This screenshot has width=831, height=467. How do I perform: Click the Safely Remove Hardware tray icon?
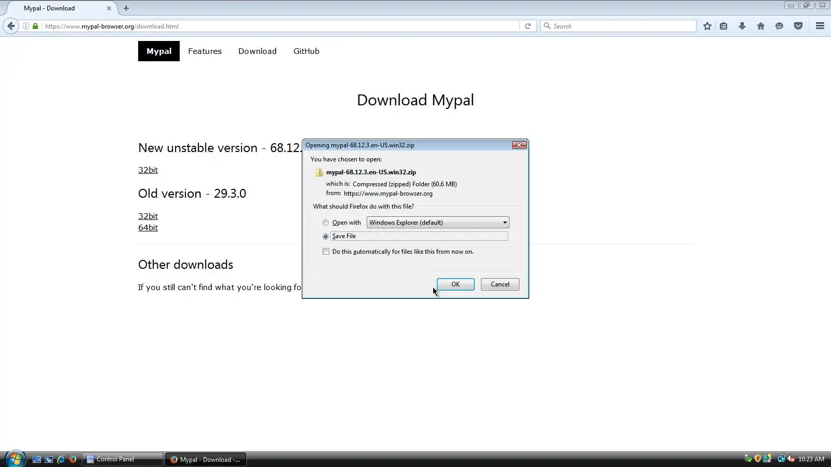point(748,459)
